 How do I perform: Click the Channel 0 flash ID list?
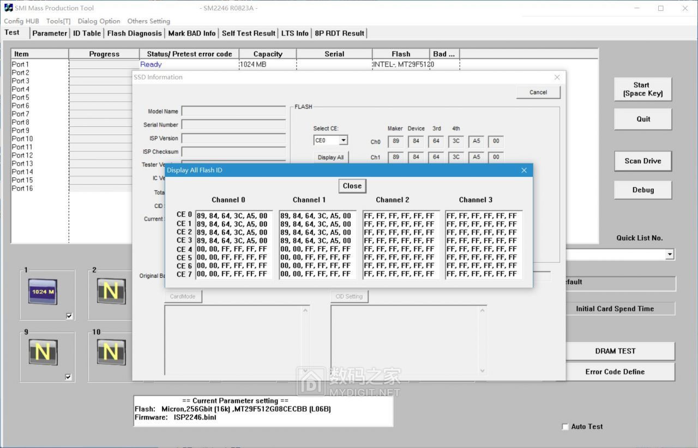pyautogui.click(x=234, y=245)
